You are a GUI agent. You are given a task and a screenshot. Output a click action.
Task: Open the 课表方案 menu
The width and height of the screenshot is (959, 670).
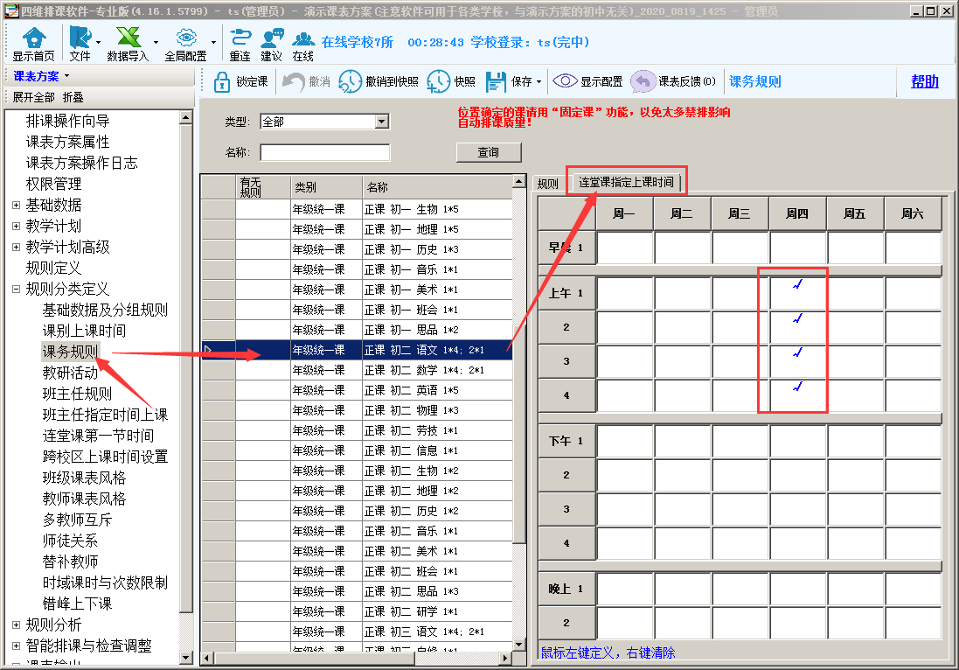click(x=41, y=76)
